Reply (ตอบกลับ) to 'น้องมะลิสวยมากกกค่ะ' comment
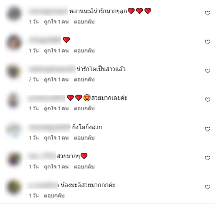Viewport: 215px width, 204px height. (54, 195)
